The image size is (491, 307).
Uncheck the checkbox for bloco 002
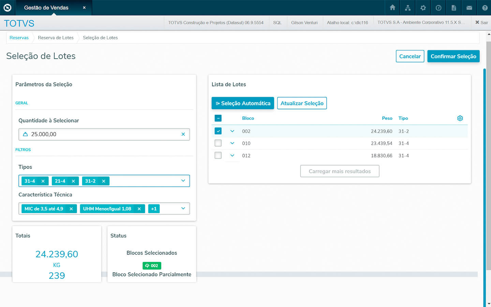tap(218, 131)
